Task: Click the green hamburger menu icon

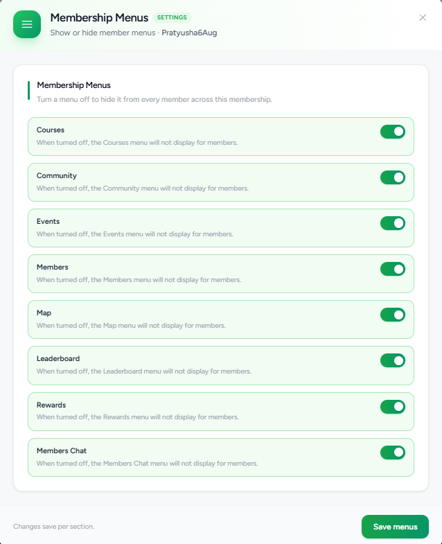Action: (27, 24)
